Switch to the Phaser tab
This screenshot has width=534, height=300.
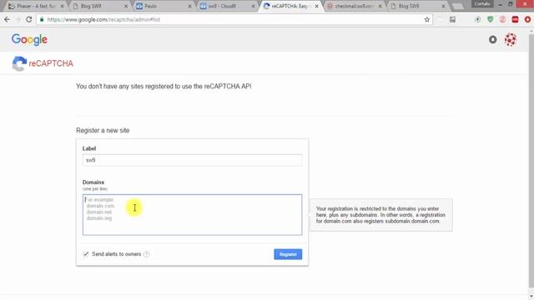click(35, 6)
